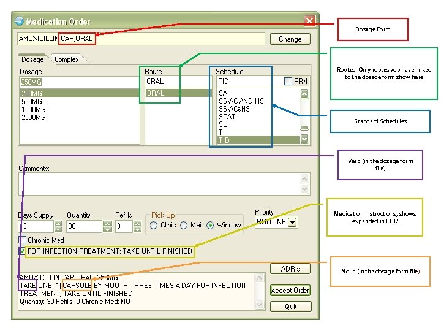The height and width of the screenshot is (331, 441).
Task: Switch to the Complex tab
Action: [67, 59]
